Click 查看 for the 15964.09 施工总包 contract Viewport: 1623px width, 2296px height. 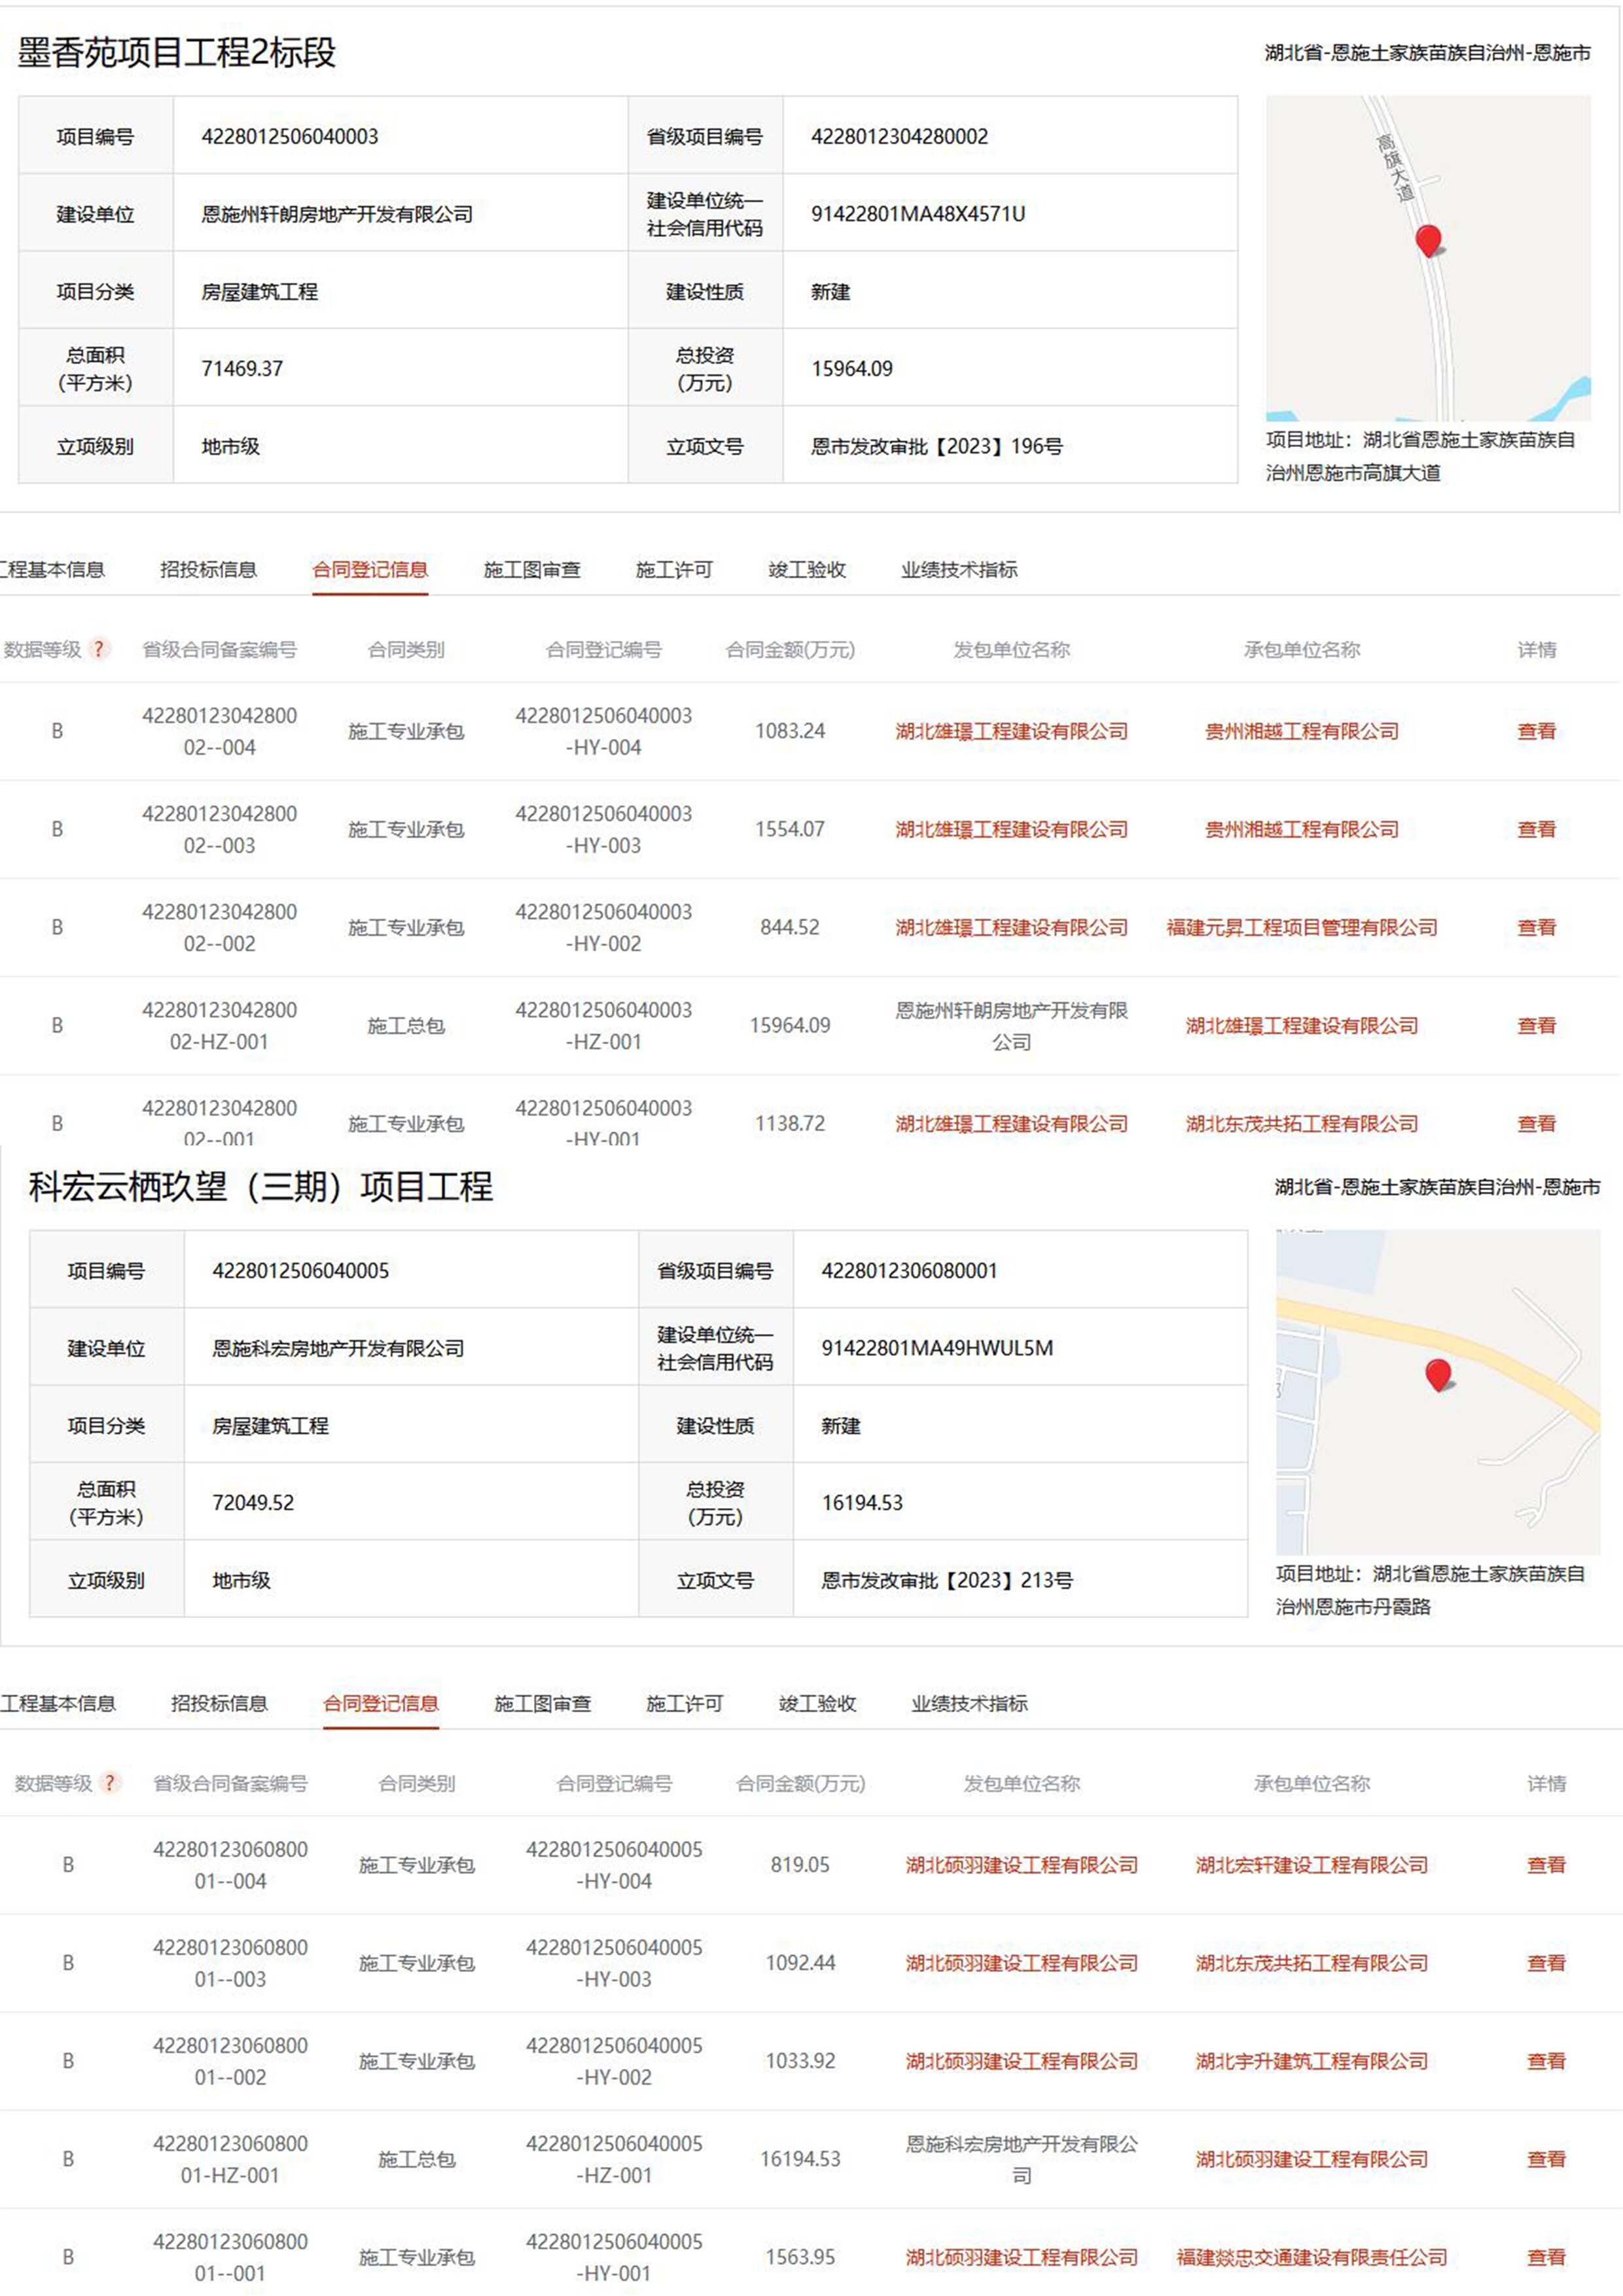(x=1536, y=1025)
